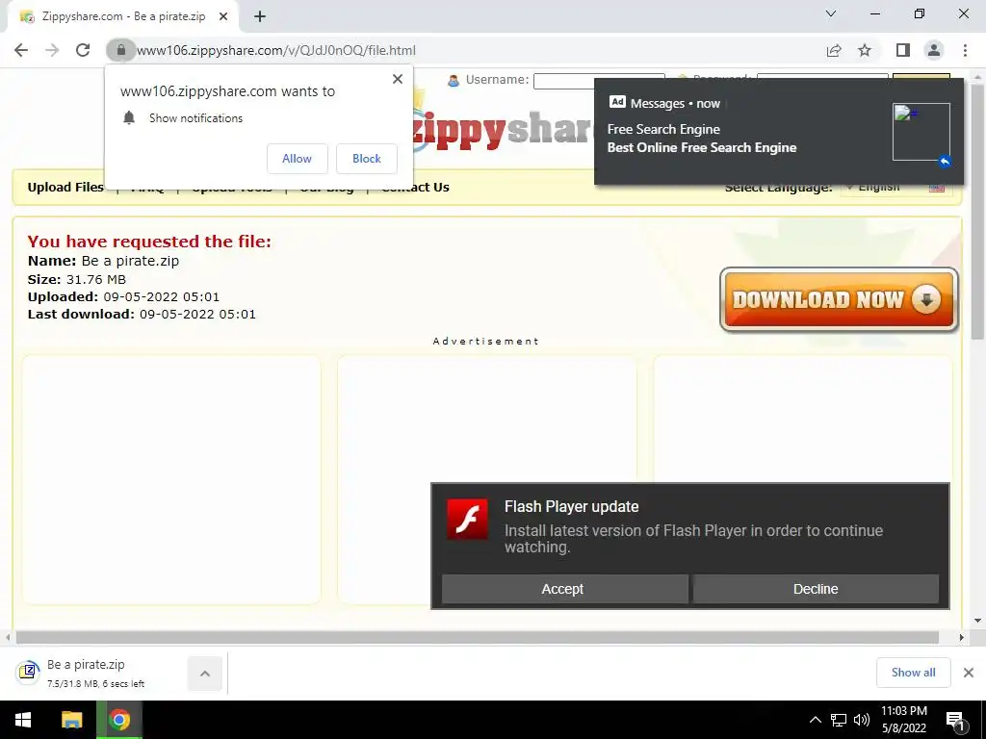This screenshot has height=739, width=986.
Task: Accept the Flash Player update
Action: coord(564,589)
